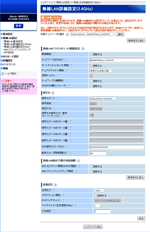The image size is (150, 232).
Task: Toggle SSID内分離(セパレータ) checkbox
Action: [x=91, y=86]
